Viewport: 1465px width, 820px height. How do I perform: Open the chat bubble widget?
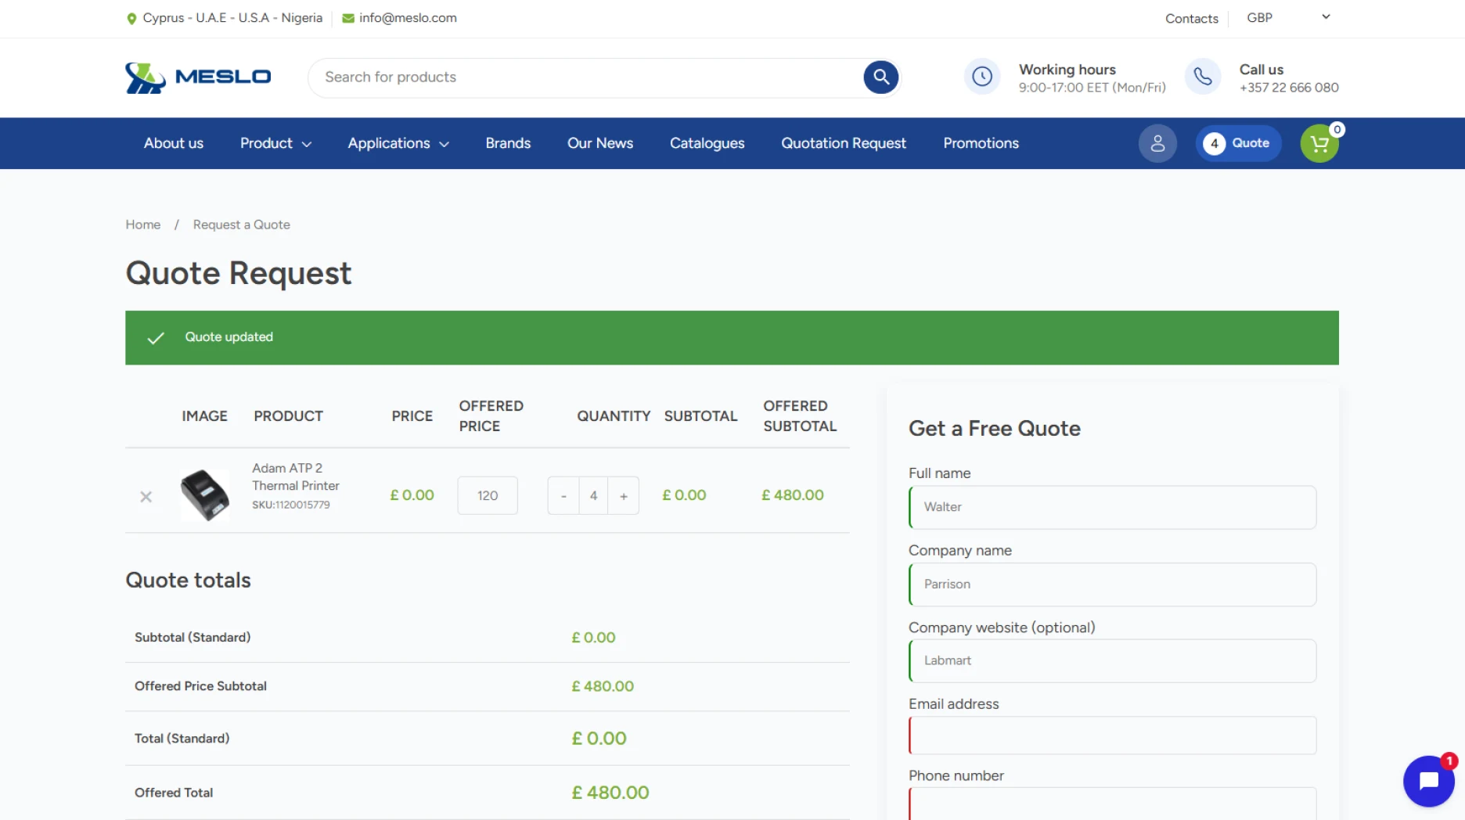(x=1428, y=781)
